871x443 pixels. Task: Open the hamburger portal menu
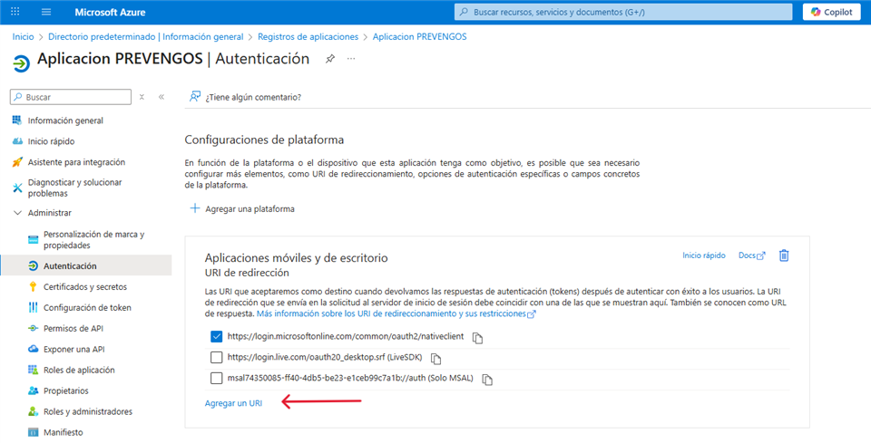46,12
